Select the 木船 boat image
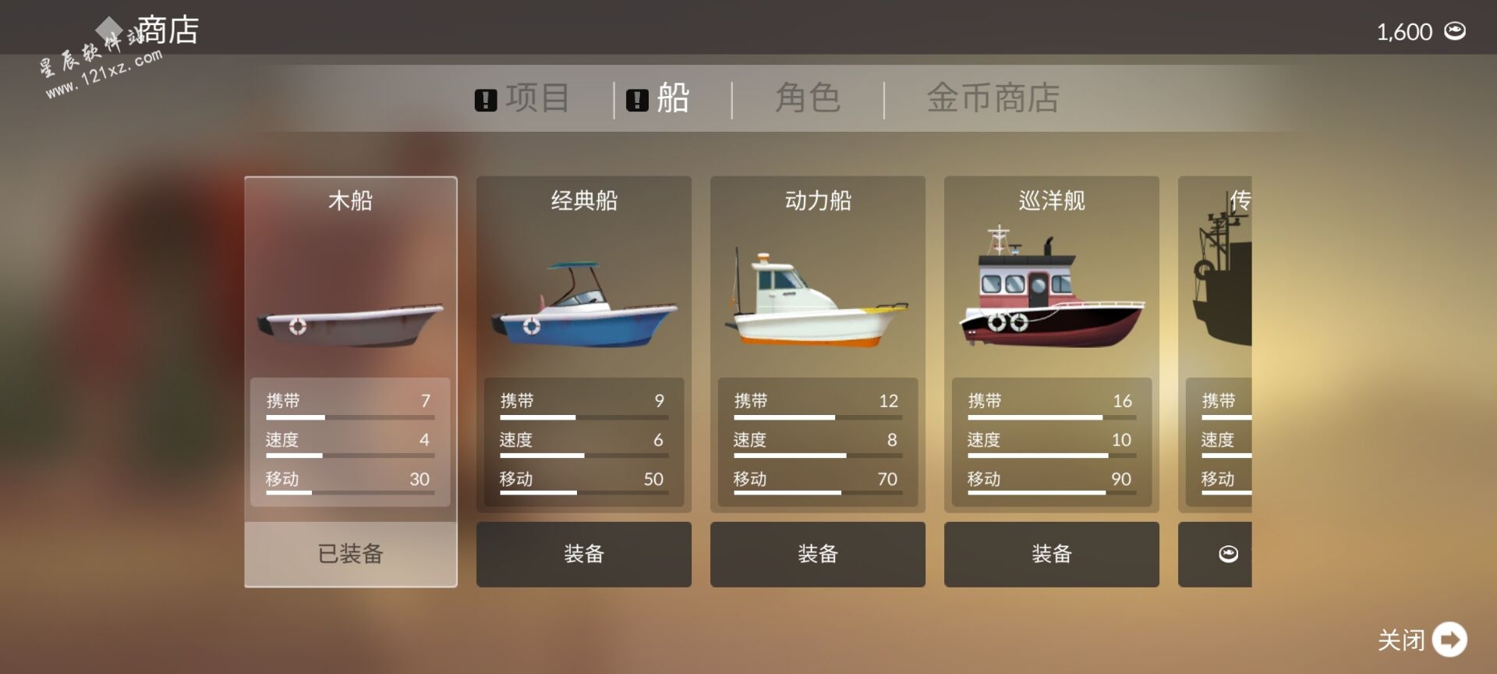Viewport: 1497px width, 674px height. click(351, 323)
